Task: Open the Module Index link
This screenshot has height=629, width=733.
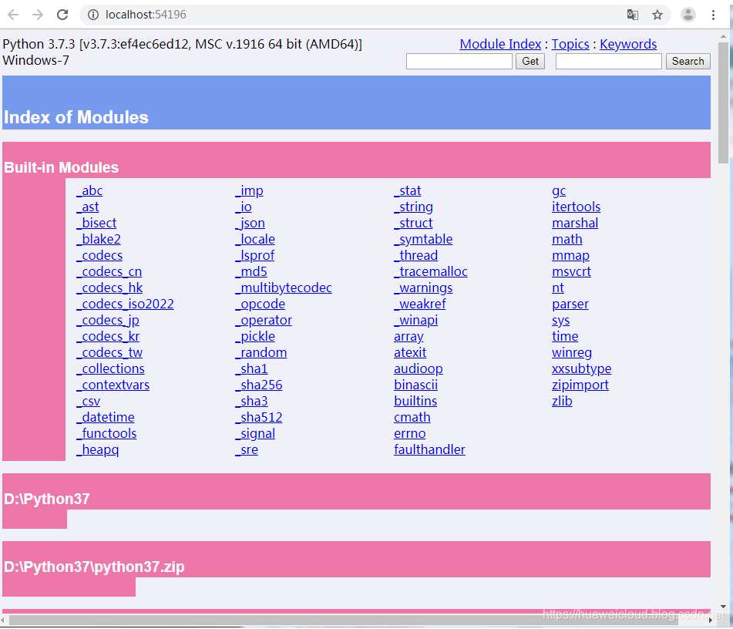Action: pos(500,44)
